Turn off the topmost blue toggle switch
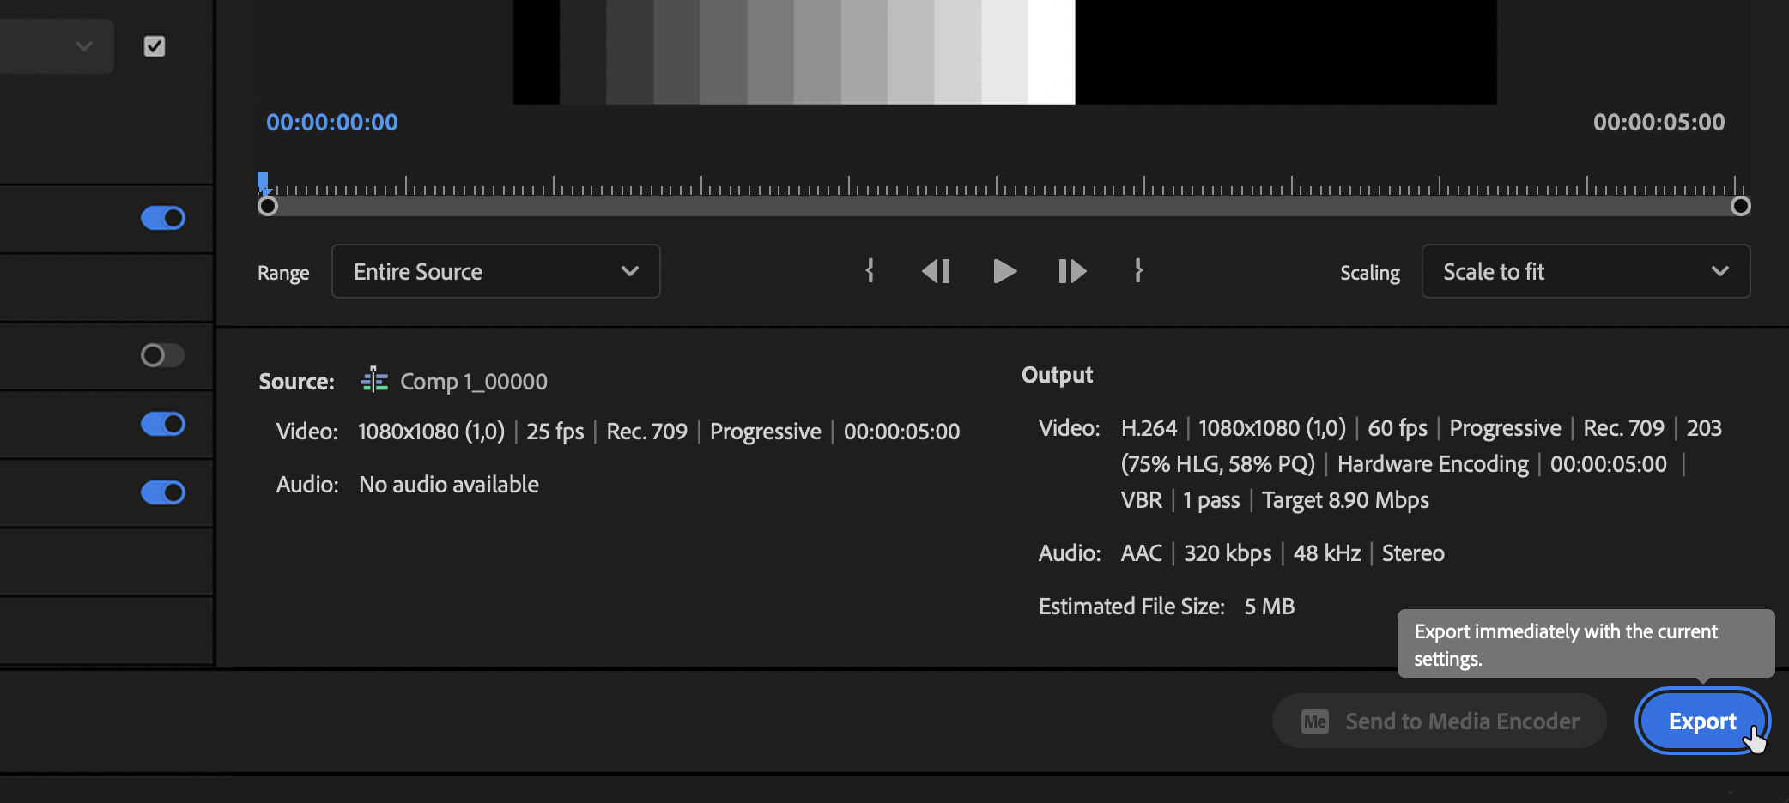 [x=163, y=218]
